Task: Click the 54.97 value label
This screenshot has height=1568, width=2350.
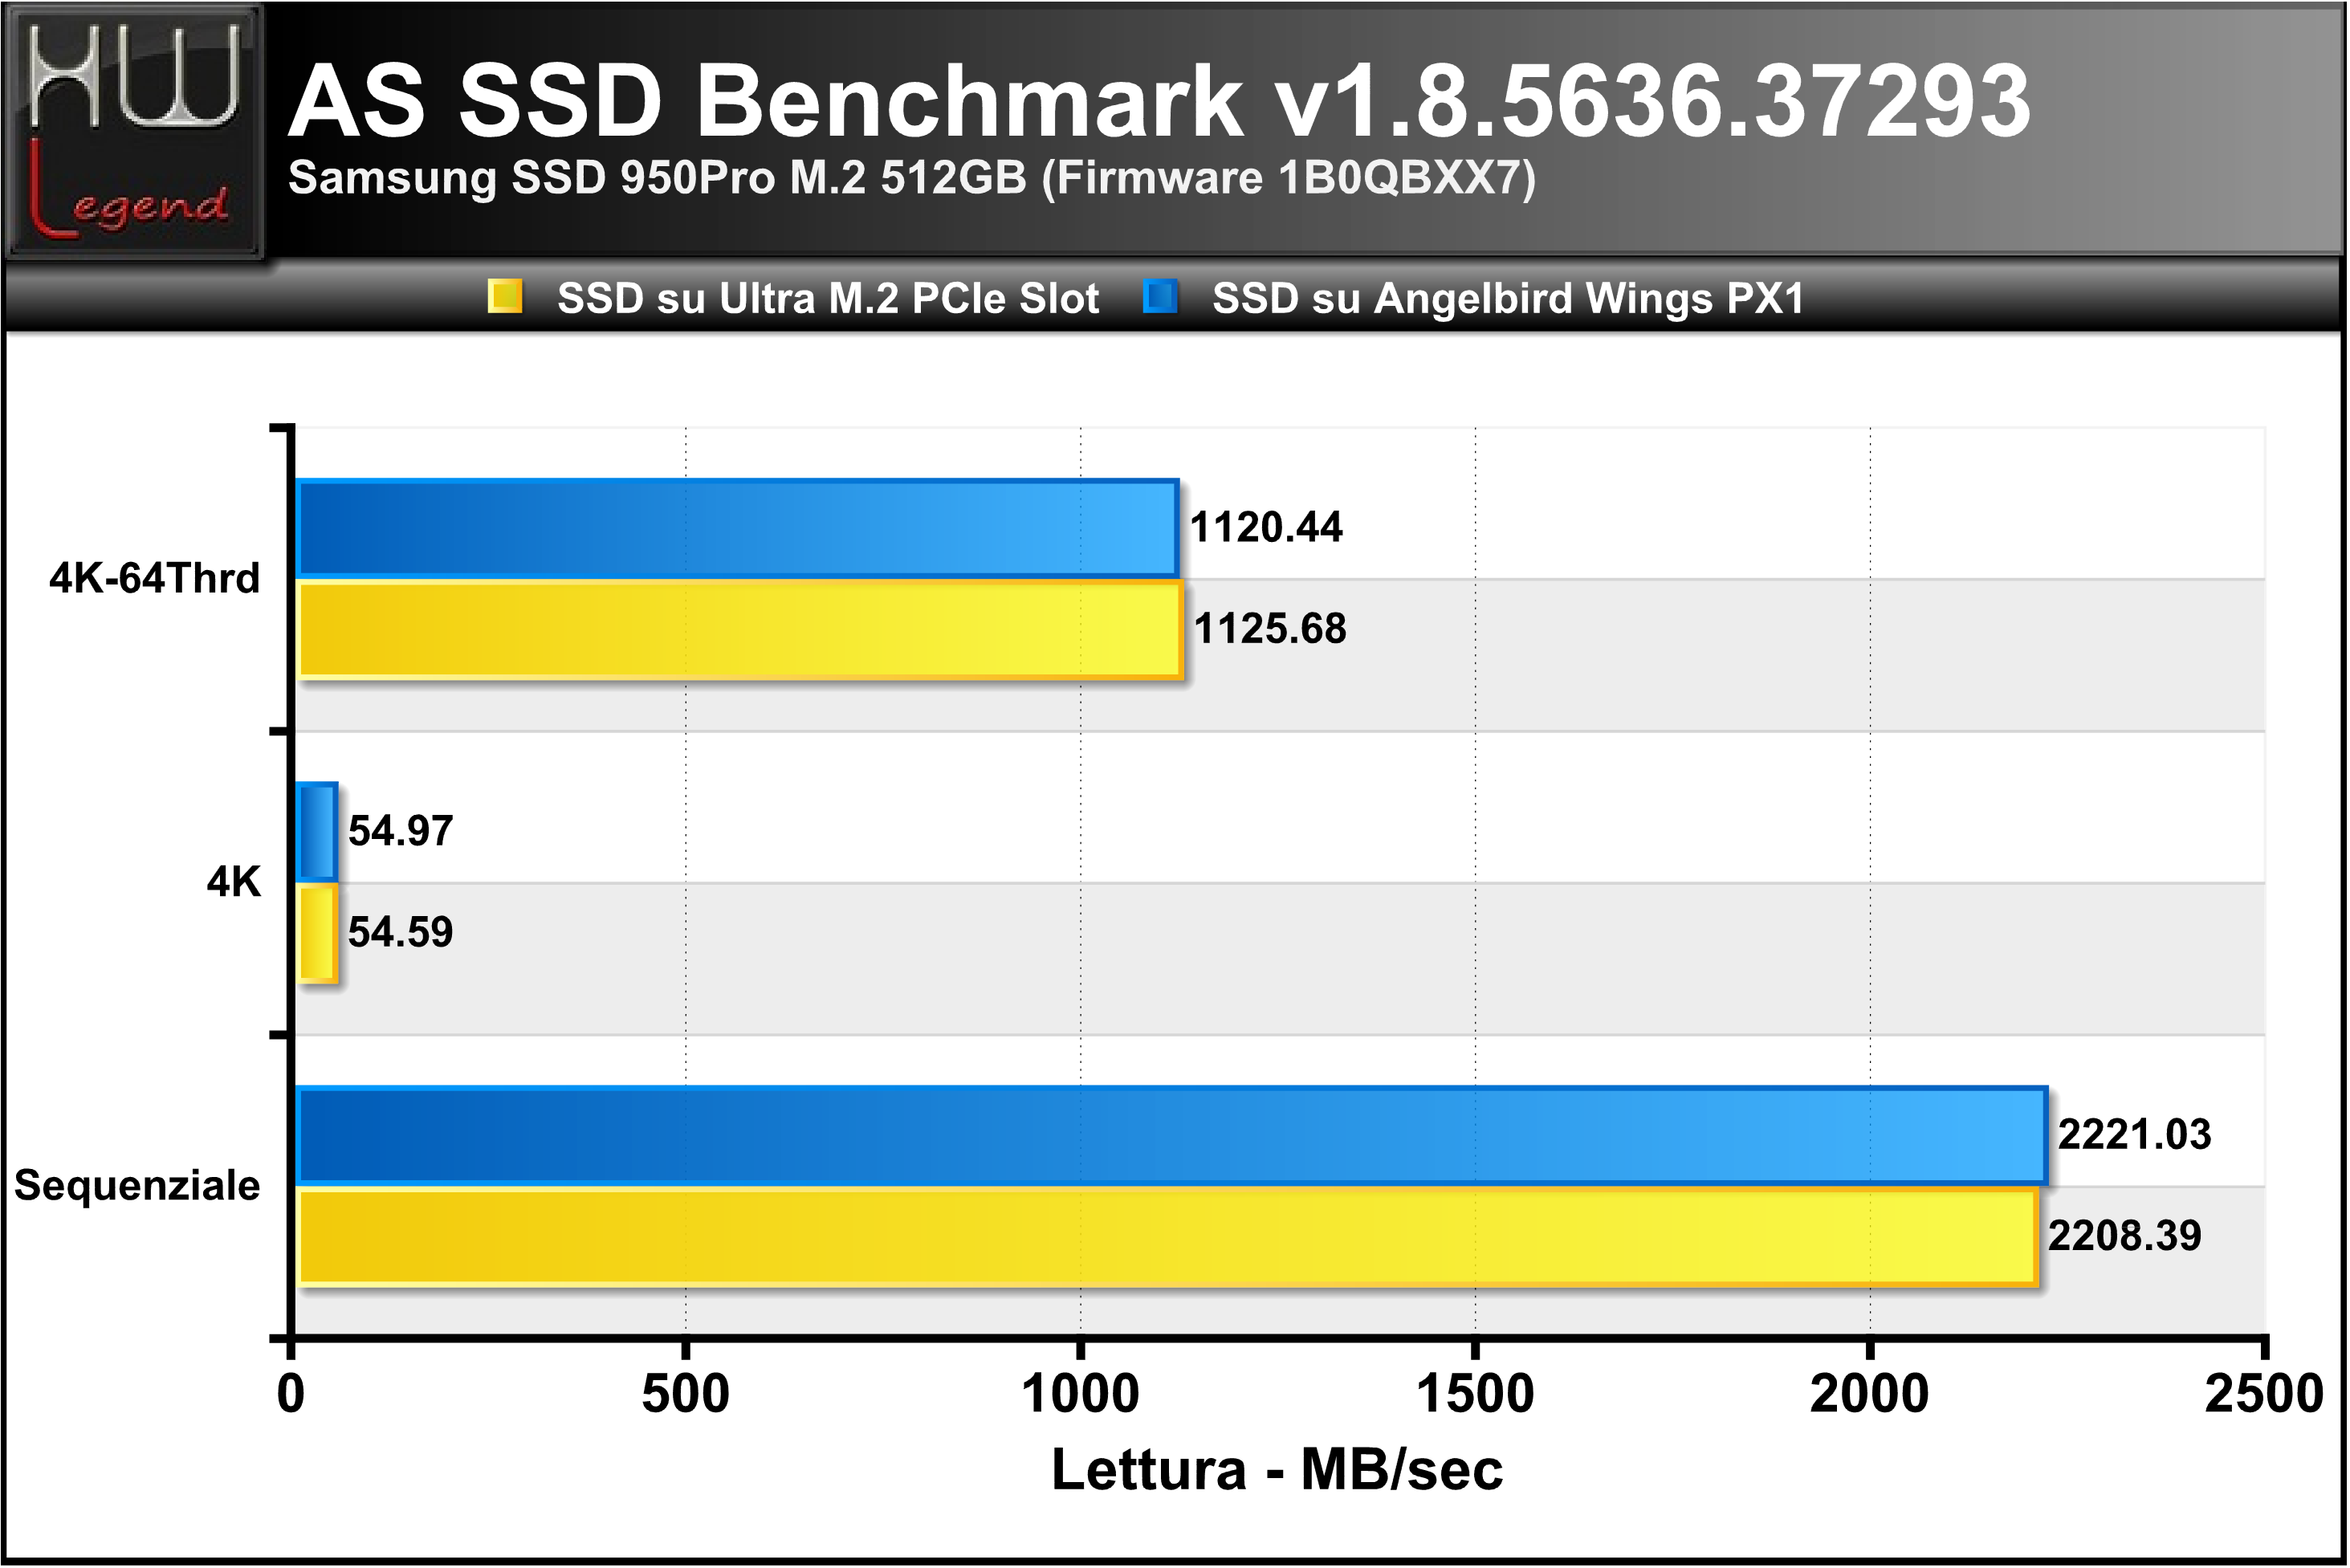Action: click(x=400, y=831)
